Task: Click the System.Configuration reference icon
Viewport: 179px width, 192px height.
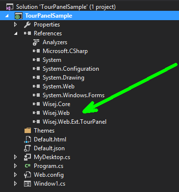Action: (x=36, y=69)
